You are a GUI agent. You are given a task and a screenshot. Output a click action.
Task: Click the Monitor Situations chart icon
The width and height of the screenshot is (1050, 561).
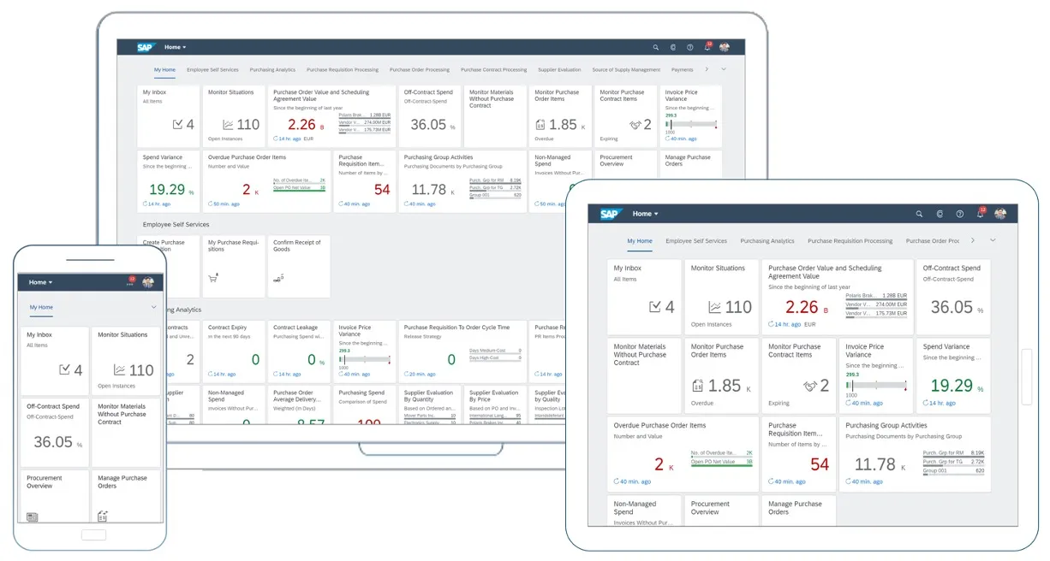pyautogui.click(x=227, y=123)
